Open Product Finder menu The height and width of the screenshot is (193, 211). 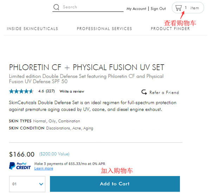click(x=170, y=29)
